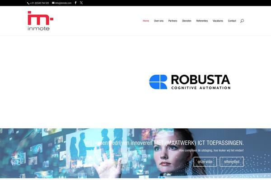
Task: Open the search magnifier icon in navigation
Action: pos(242,21)
